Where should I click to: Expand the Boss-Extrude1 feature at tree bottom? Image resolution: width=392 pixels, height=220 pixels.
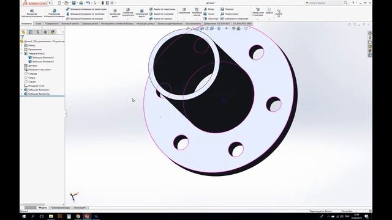point(21,90)
